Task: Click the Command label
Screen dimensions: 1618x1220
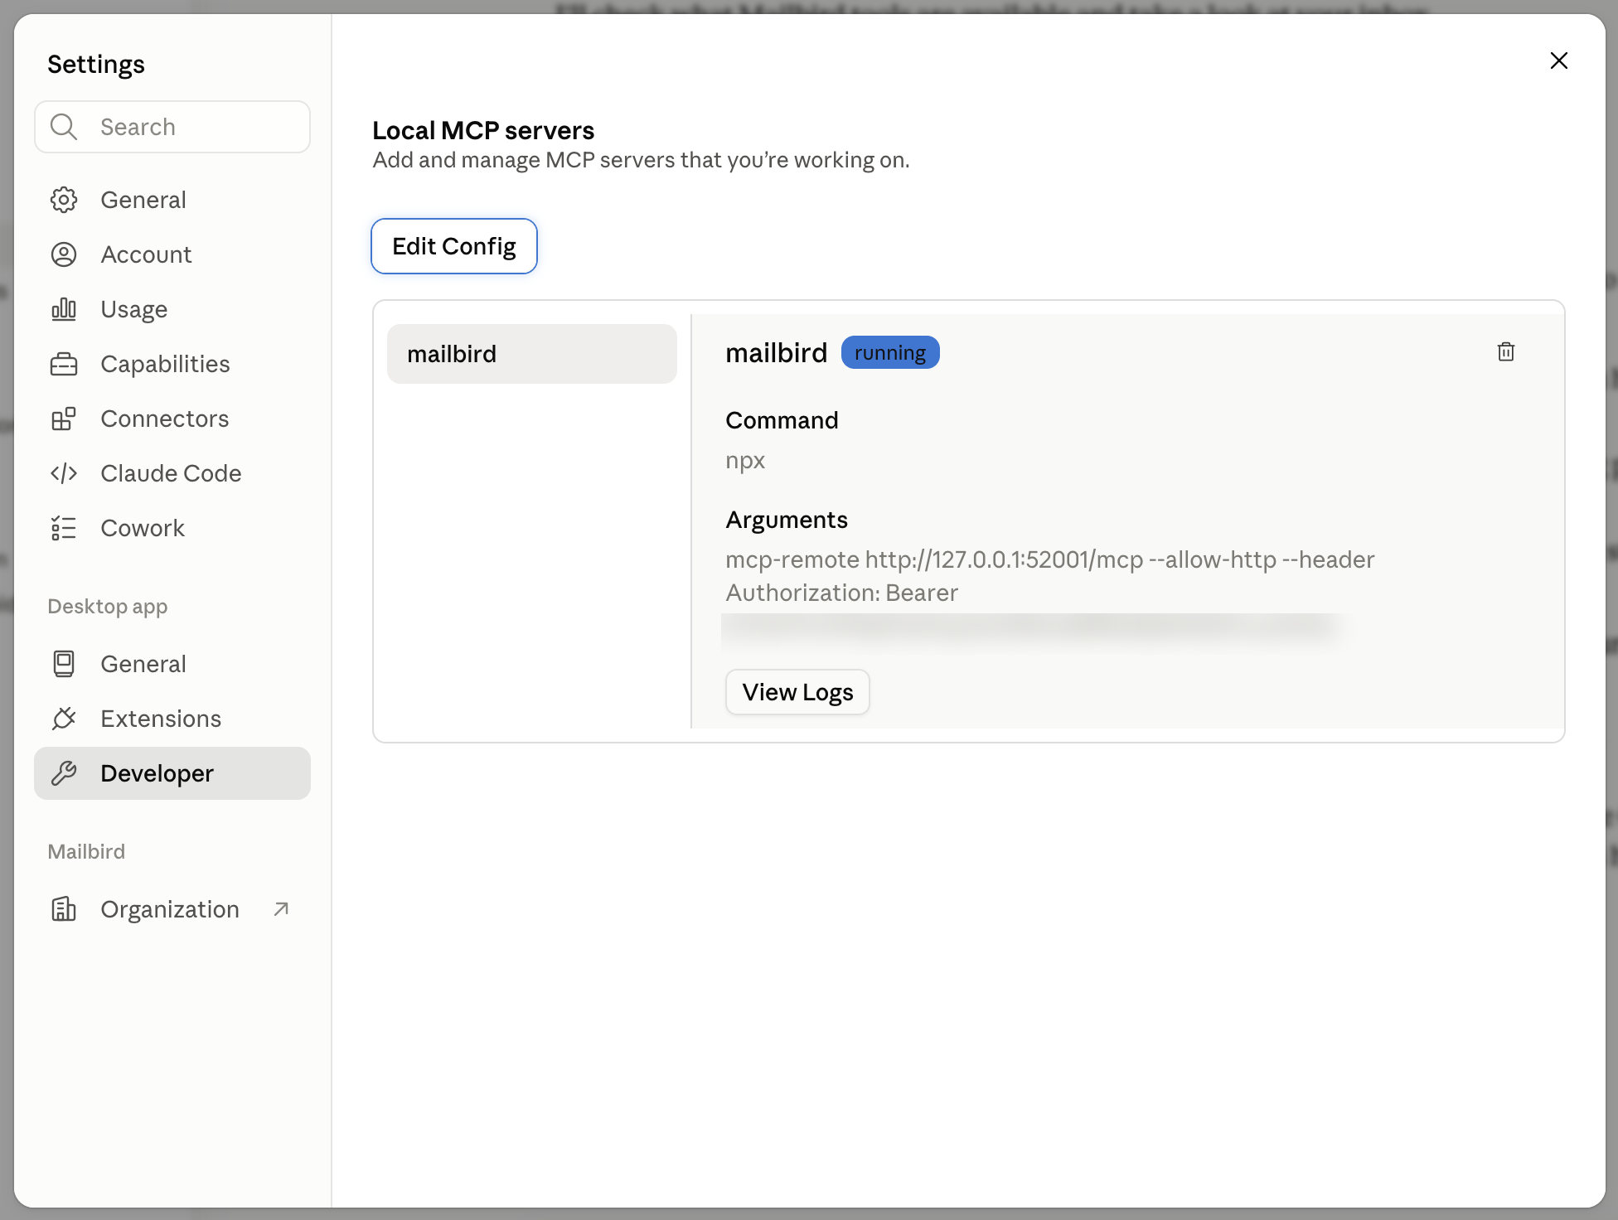Action: tap(782, 420)
